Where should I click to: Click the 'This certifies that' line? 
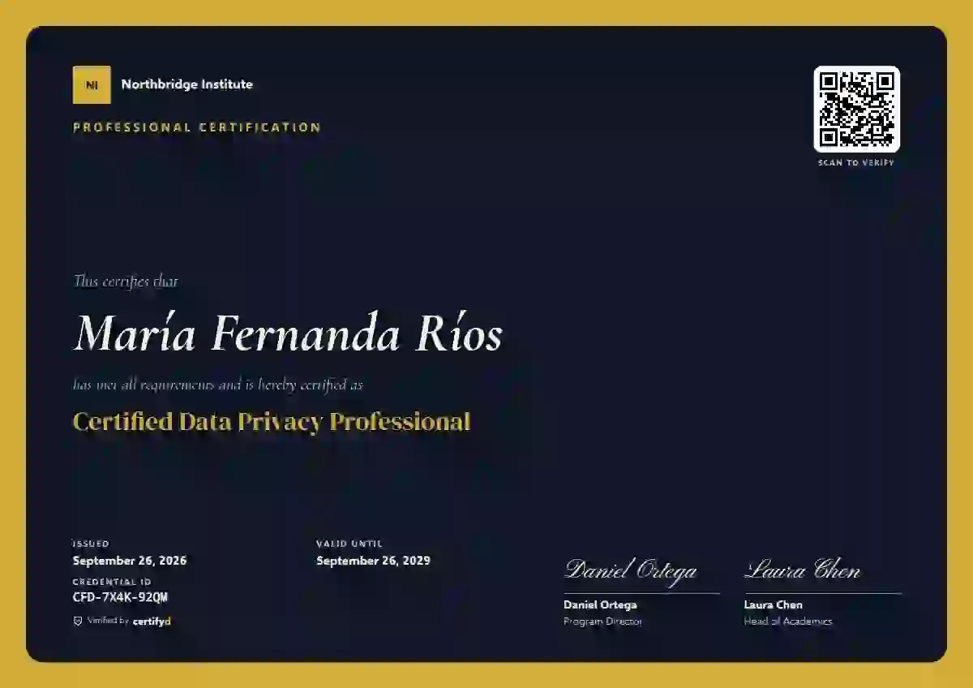point(126,282)
